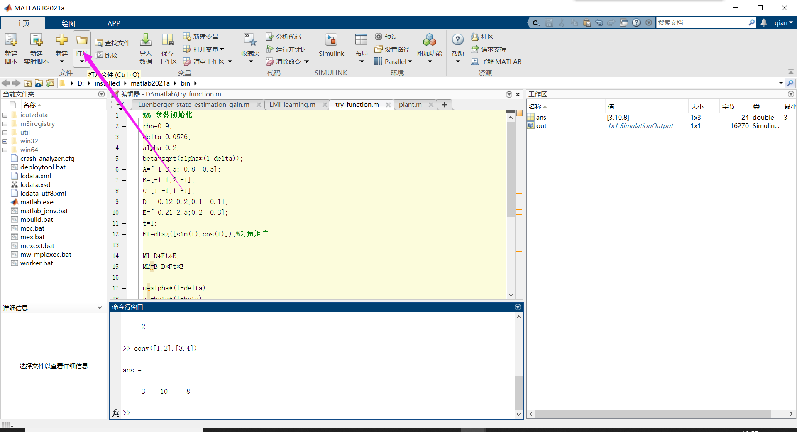Click the switch windows icon in quick access toolbar

624,23
